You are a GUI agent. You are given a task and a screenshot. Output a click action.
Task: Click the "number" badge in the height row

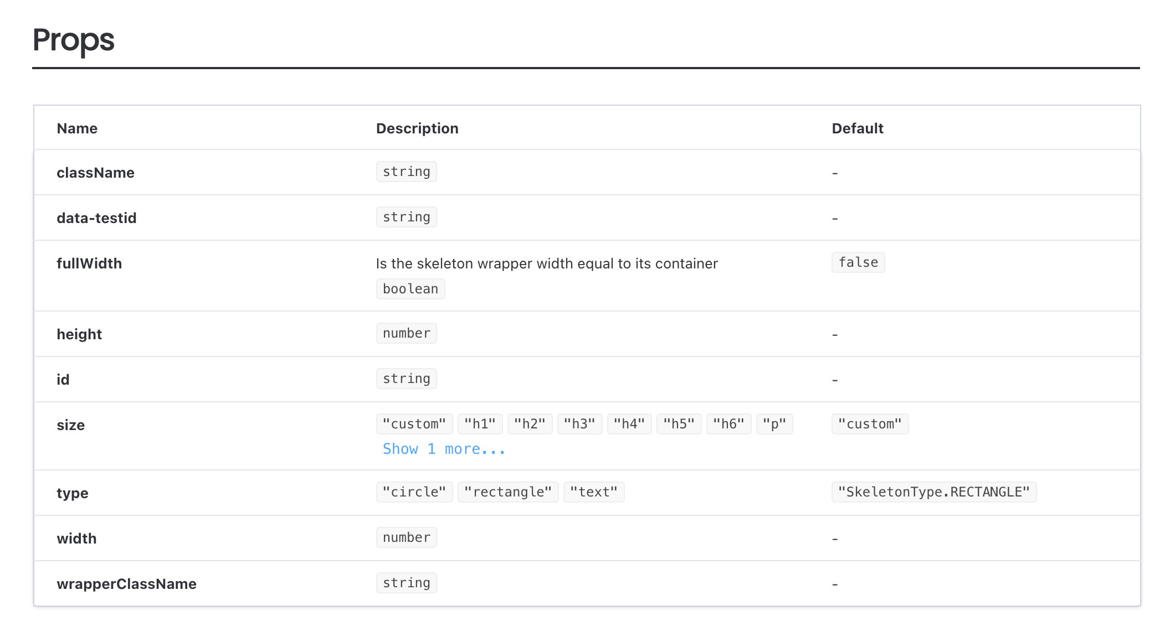[x=406, y=333]
